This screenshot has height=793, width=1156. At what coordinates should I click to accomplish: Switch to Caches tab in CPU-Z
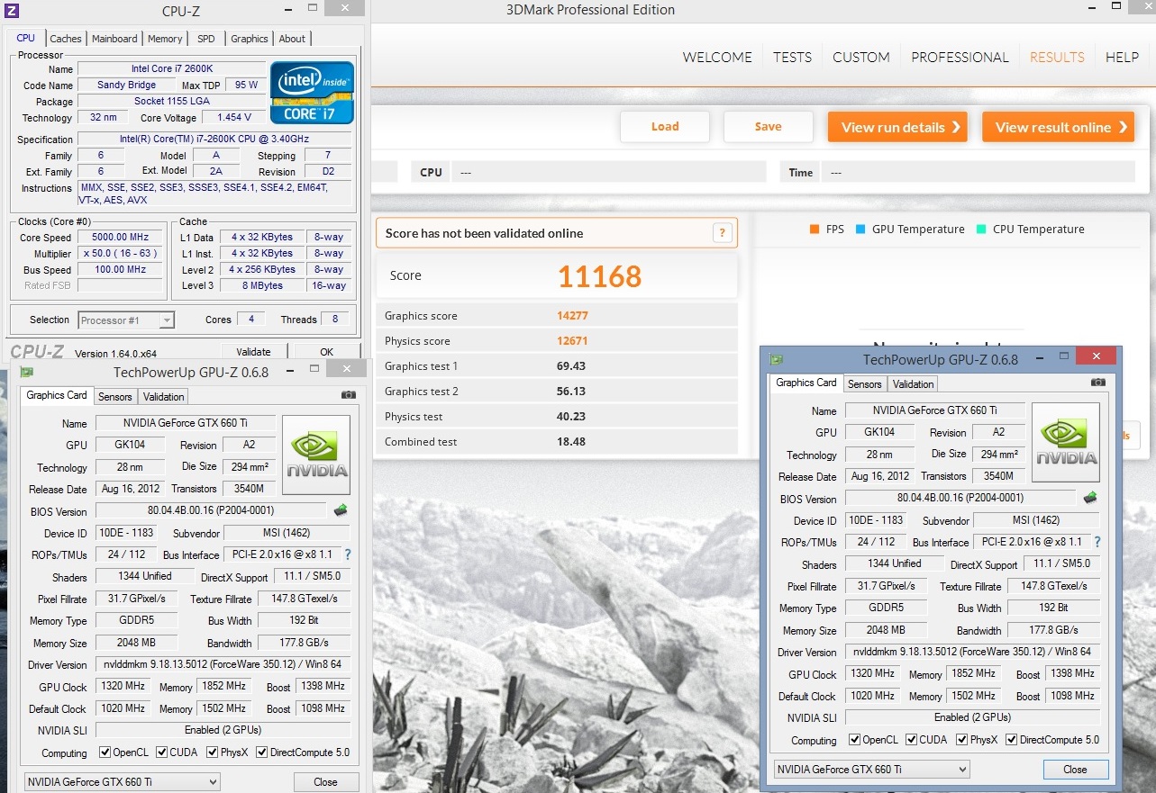point(66,39)
